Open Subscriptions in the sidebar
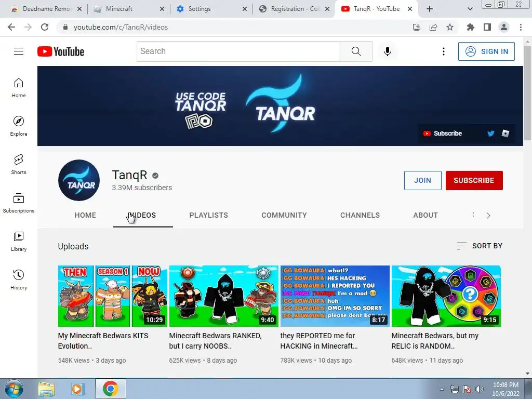 [x=19, y=203]
